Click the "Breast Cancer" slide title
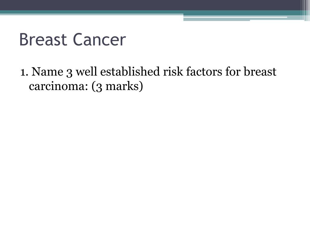This screenshot has width=310, height=232. [73, 40]
